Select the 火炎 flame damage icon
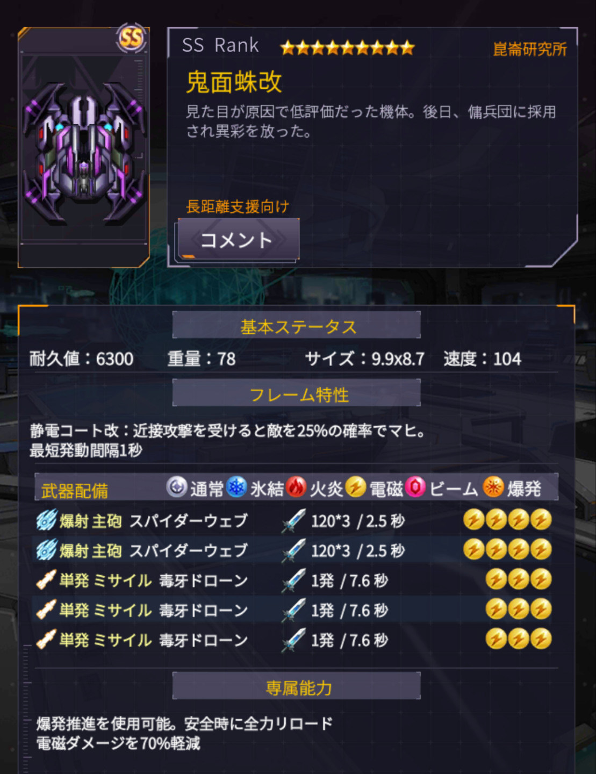Screen dimensions: 596x774 coord(296,487)
